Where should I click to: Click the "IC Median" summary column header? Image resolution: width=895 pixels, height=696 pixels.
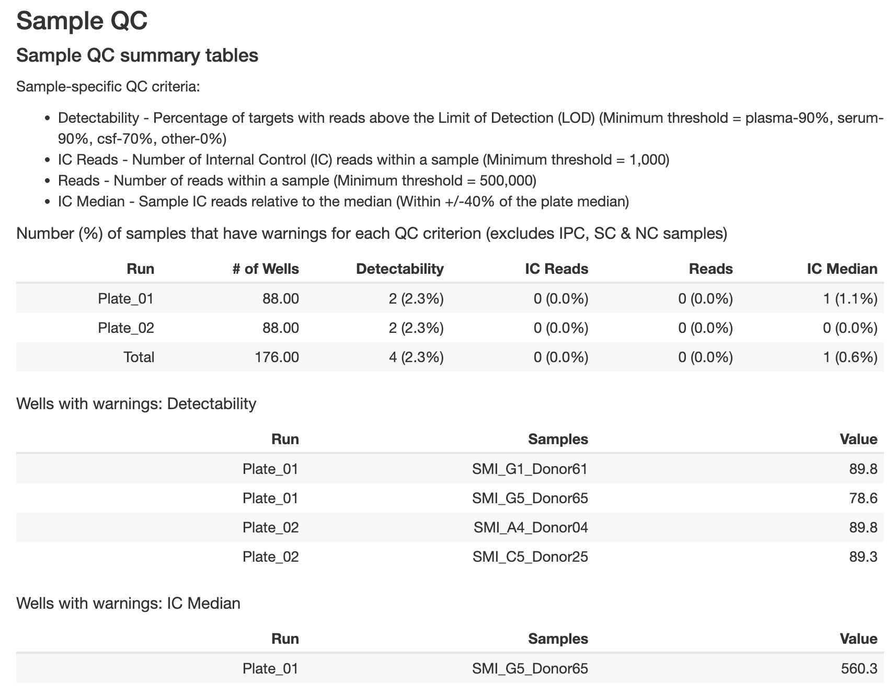[x=842, y=269]
